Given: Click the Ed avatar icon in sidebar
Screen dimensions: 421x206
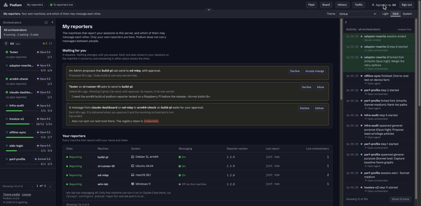Looking at the screenshot, I should [6, 43].
